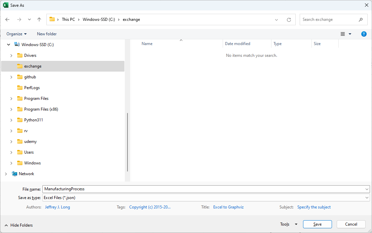Open the Tools menu

coord(289,224)
